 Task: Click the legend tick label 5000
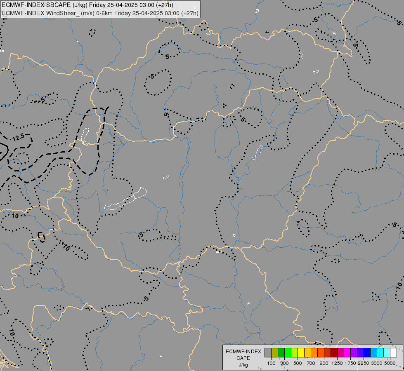coord(390,363)
